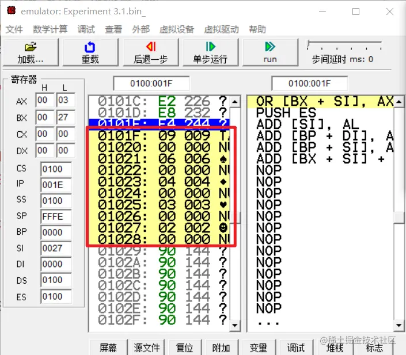Single-step run the program (单步运行)
The height and width of the screenshot is (355, 406).
pyautogui.click(x=210, y=52)
